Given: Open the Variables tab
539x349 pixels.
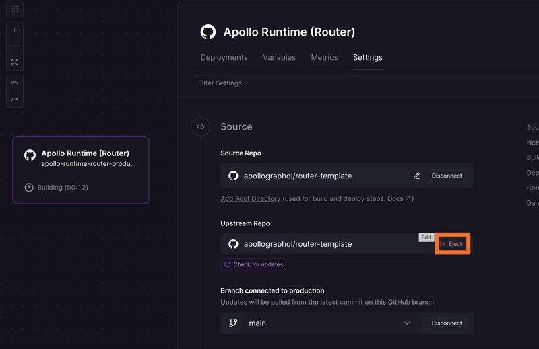Looking at the screenshot, I should [x=279, y=58].
